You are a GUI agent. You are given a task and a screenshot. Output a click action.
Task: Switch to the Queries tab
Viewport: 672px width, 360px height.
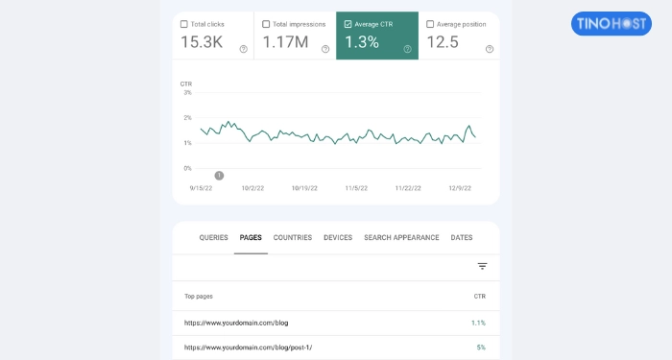pos(213,237)
